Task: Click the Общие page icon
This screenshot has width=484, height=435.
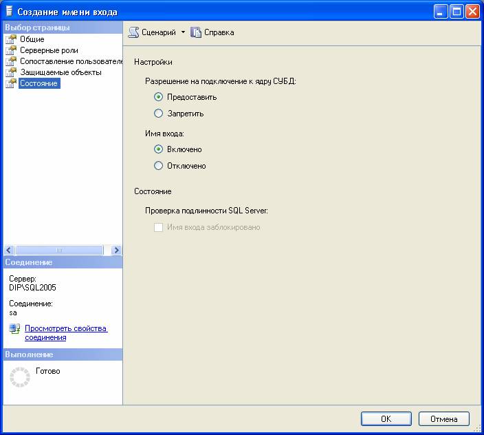Action: click(11, 39)
